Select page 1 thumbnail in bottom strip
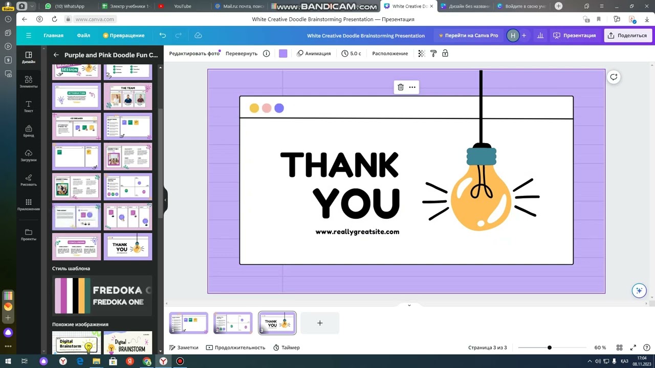The height and width of the screenshot is (368, 655). [189, 323]
